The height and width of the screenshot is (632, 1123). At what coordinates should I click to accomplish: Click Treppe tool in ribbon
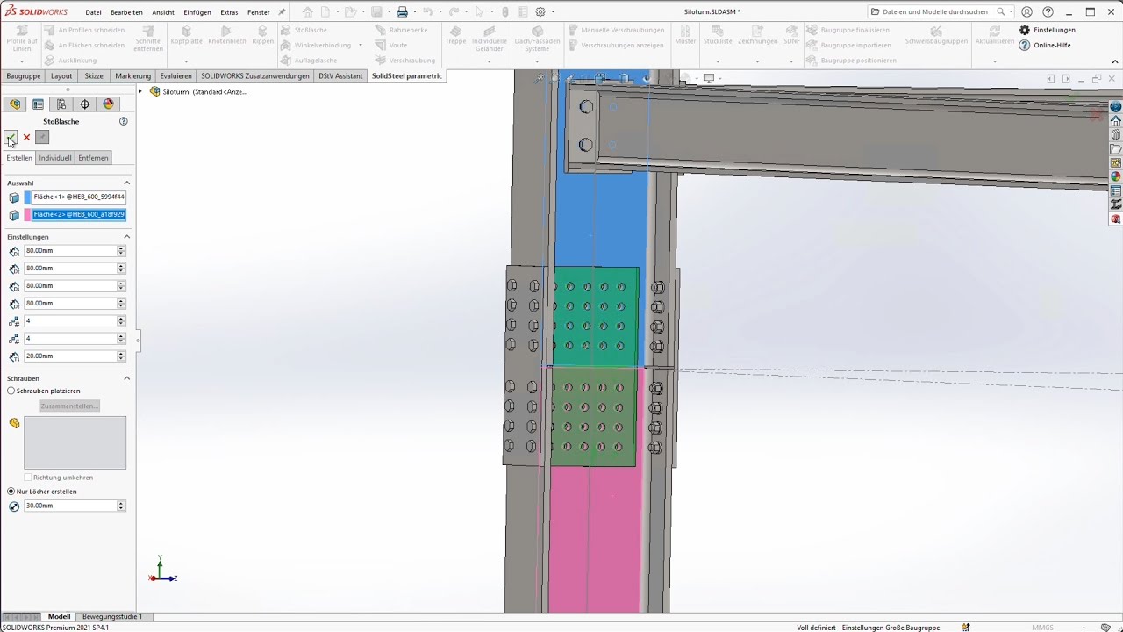tap(455, 35)
